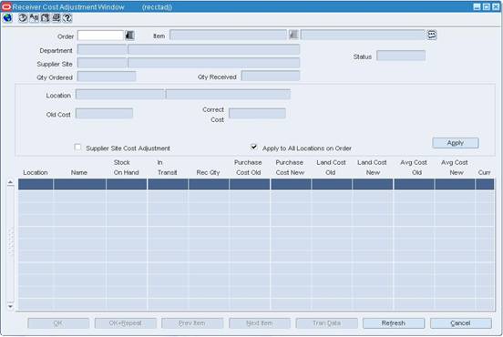Open help via the question mark icon
Image resolution: width=503 pixels, height=337 pixels.
pos(67,18)
